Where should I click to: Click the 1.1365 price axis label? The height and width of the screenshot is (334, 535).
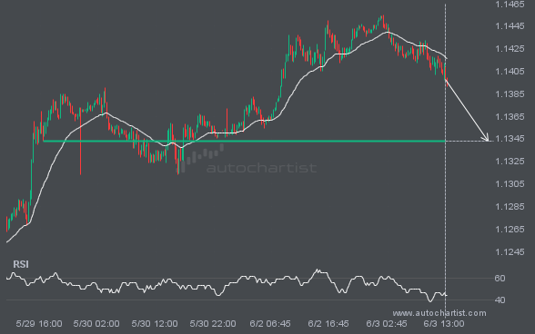[510, 116]
